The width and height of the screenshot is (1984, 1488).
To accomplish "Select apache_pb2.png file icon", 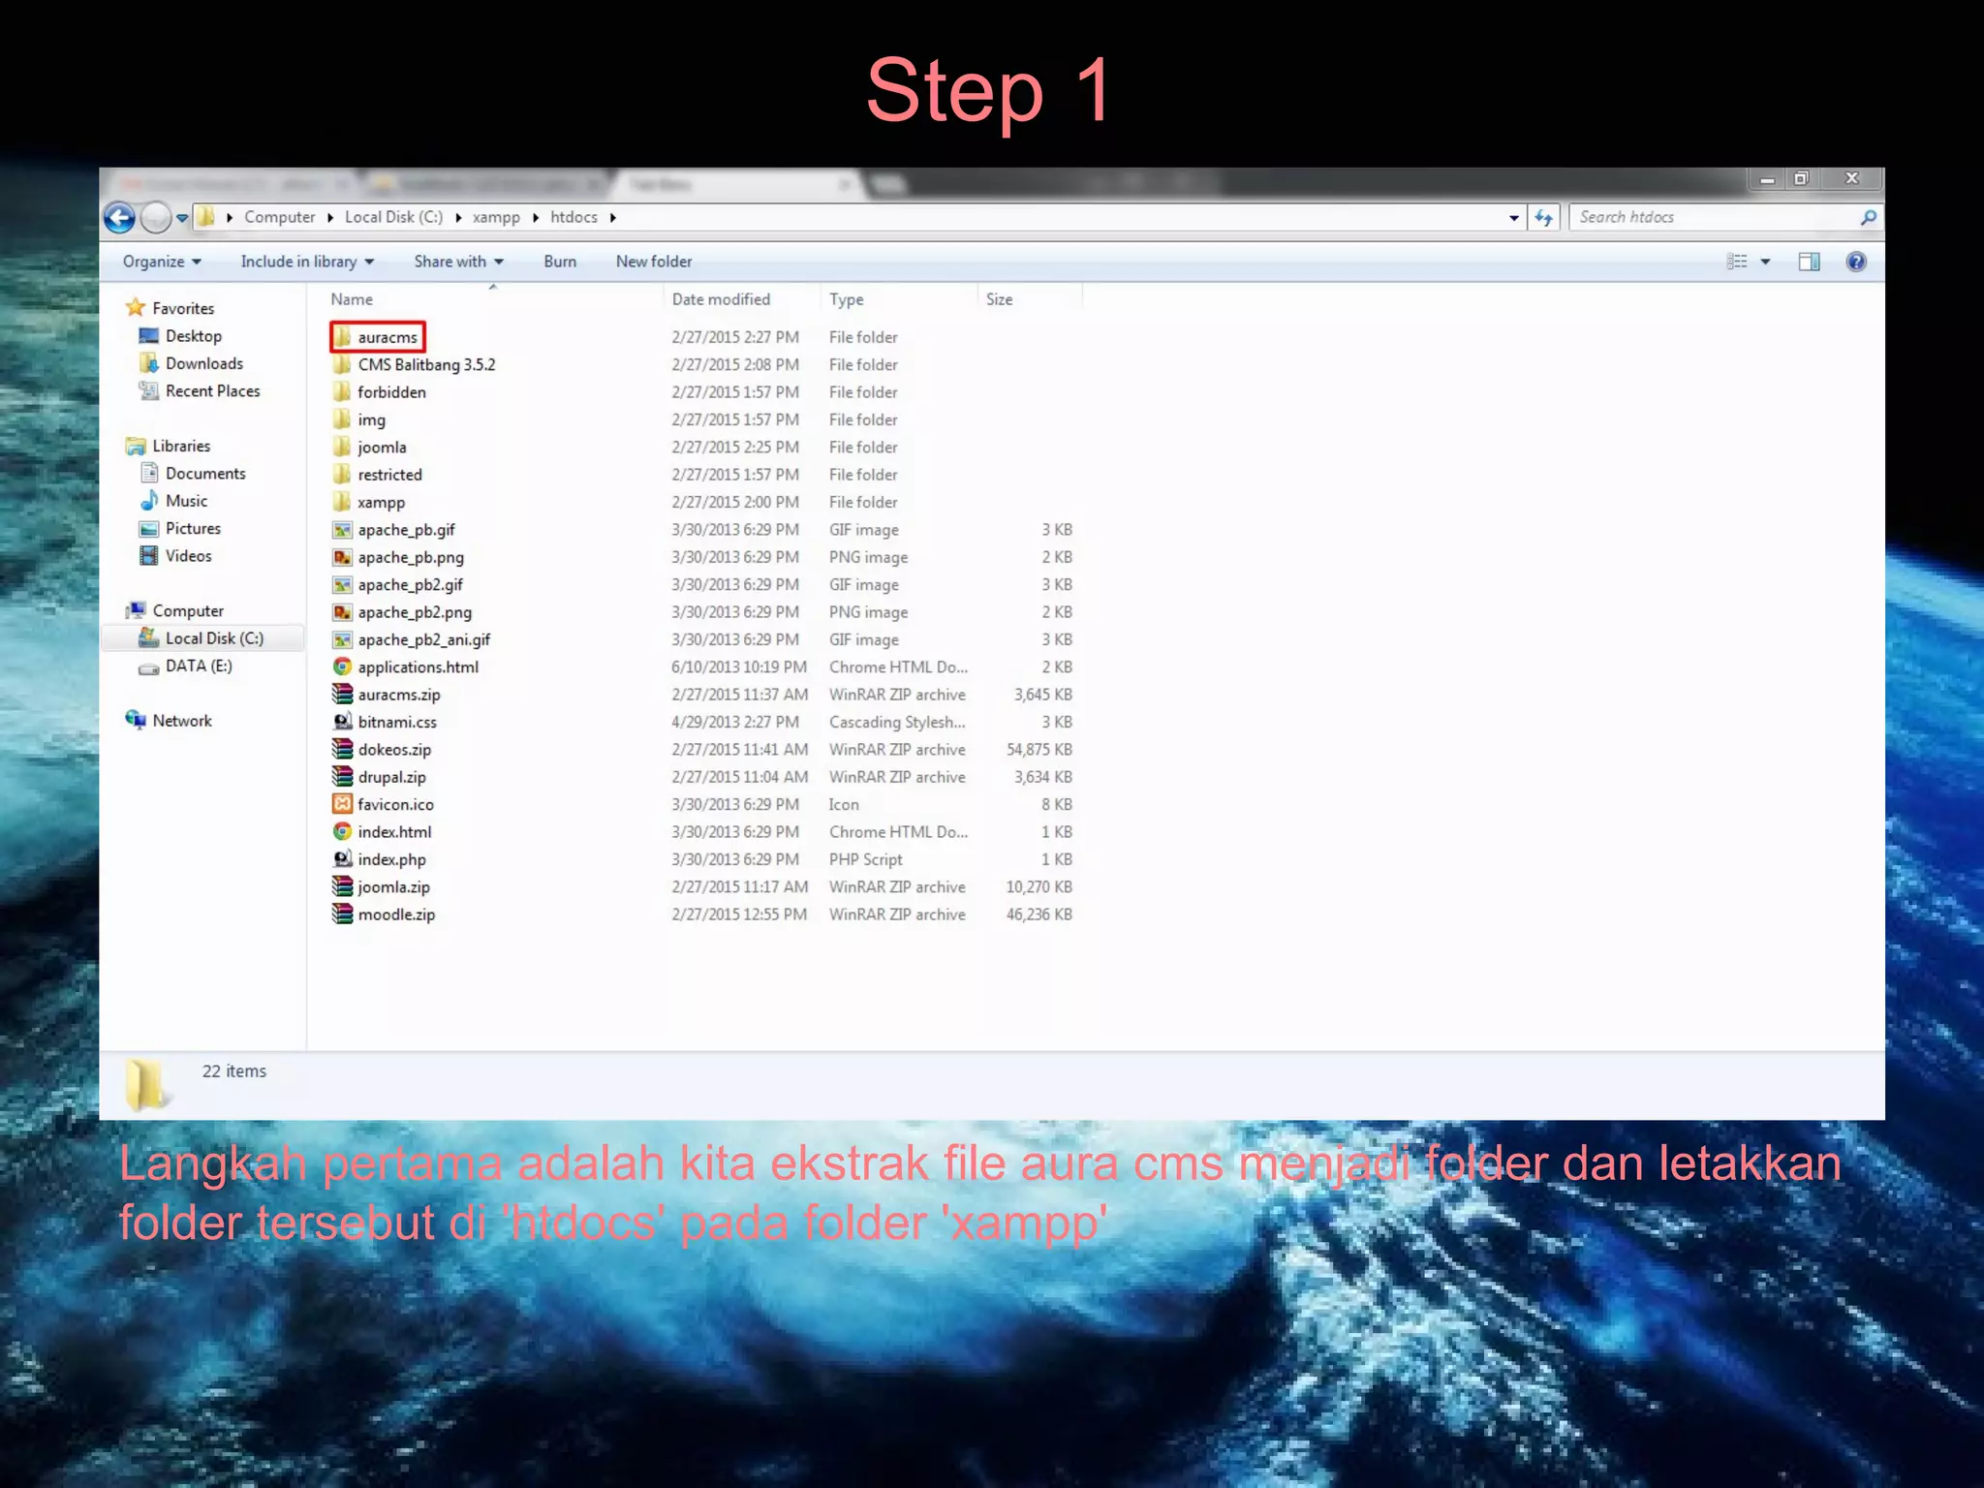I will (342, 612).
